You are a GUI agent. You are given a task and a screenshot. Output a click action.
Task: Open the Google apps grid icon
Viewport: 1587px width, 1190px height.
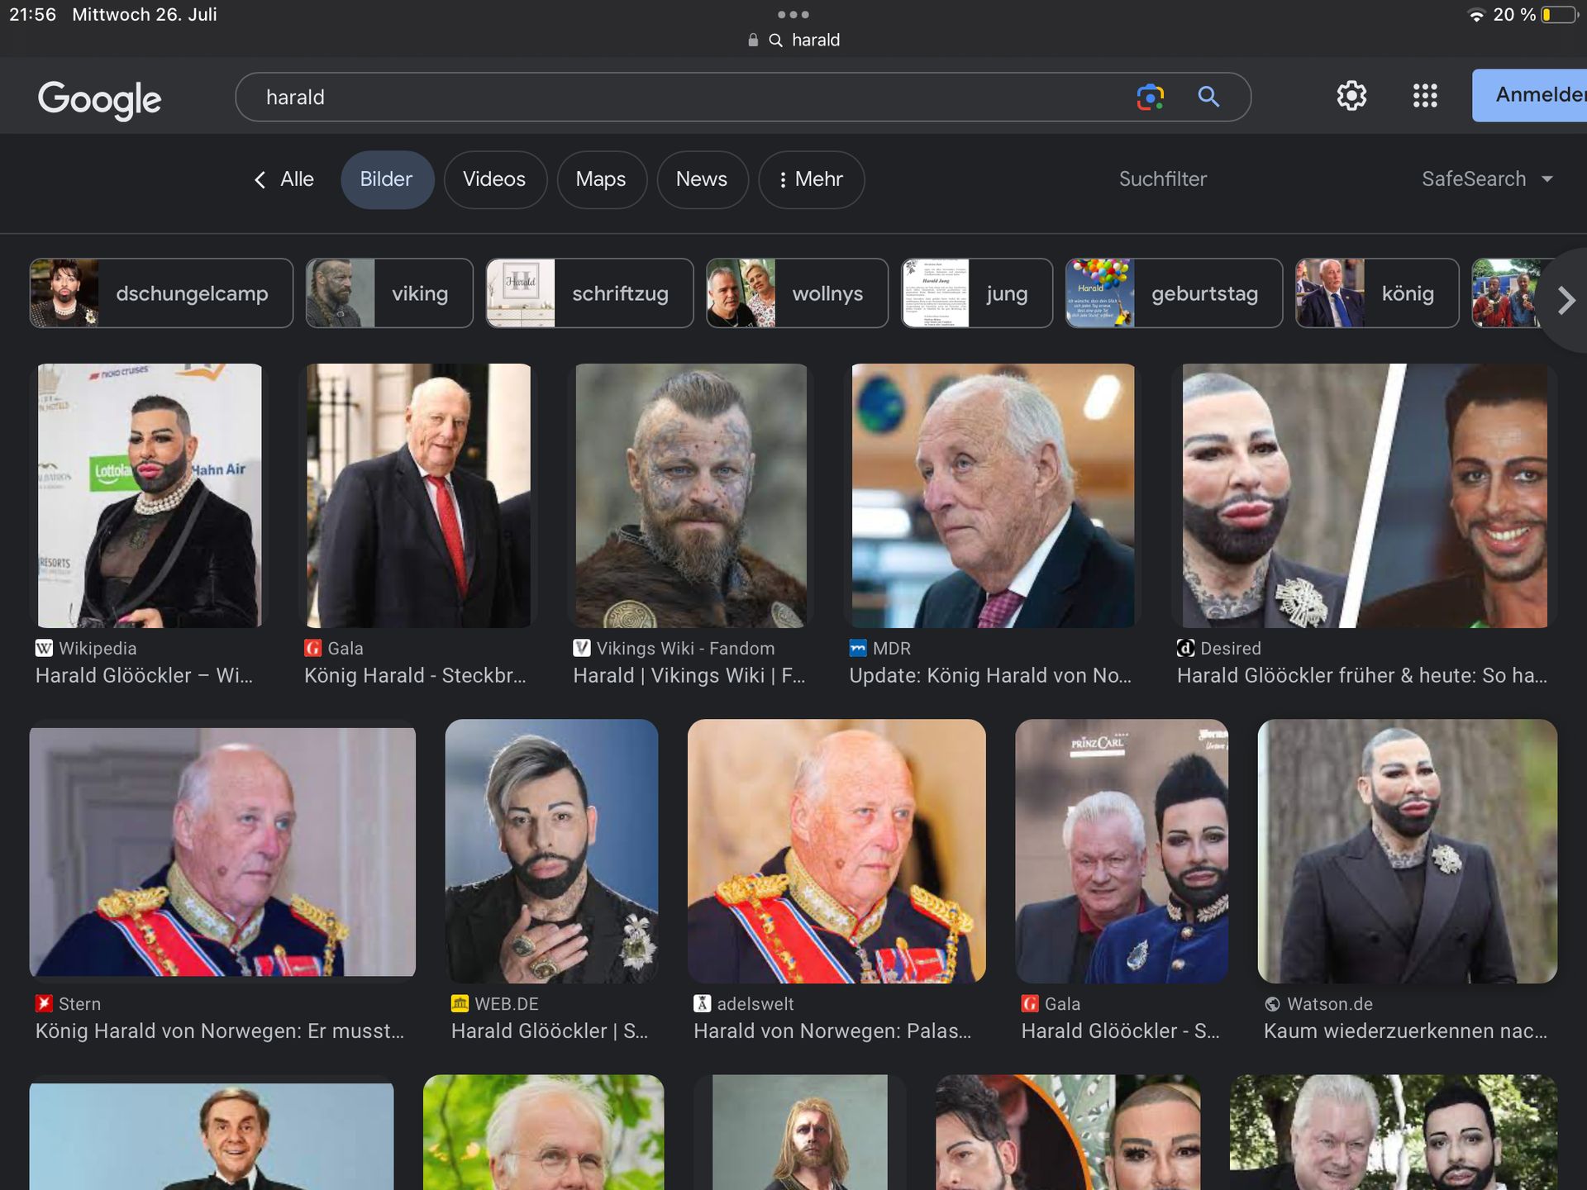coord(1425,96)
